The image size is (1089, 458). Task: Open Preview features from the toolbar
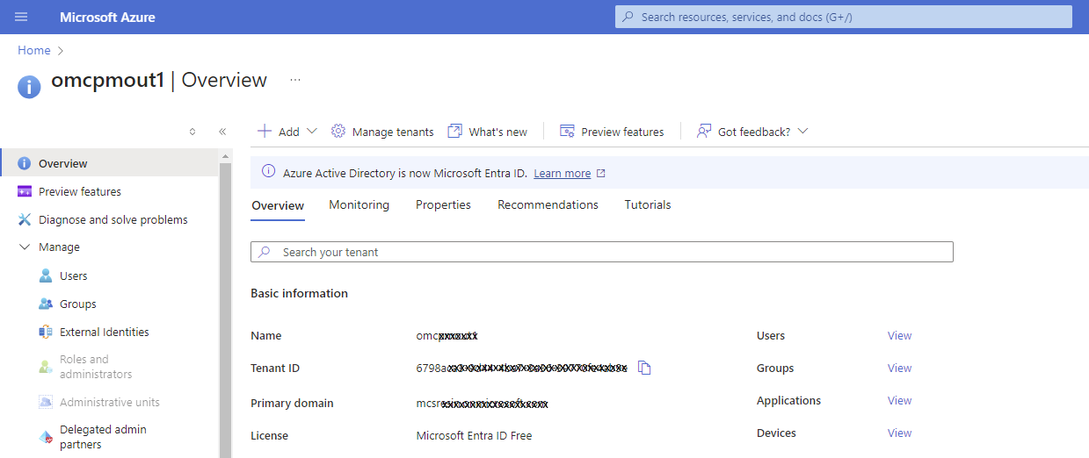pos(612,132)
